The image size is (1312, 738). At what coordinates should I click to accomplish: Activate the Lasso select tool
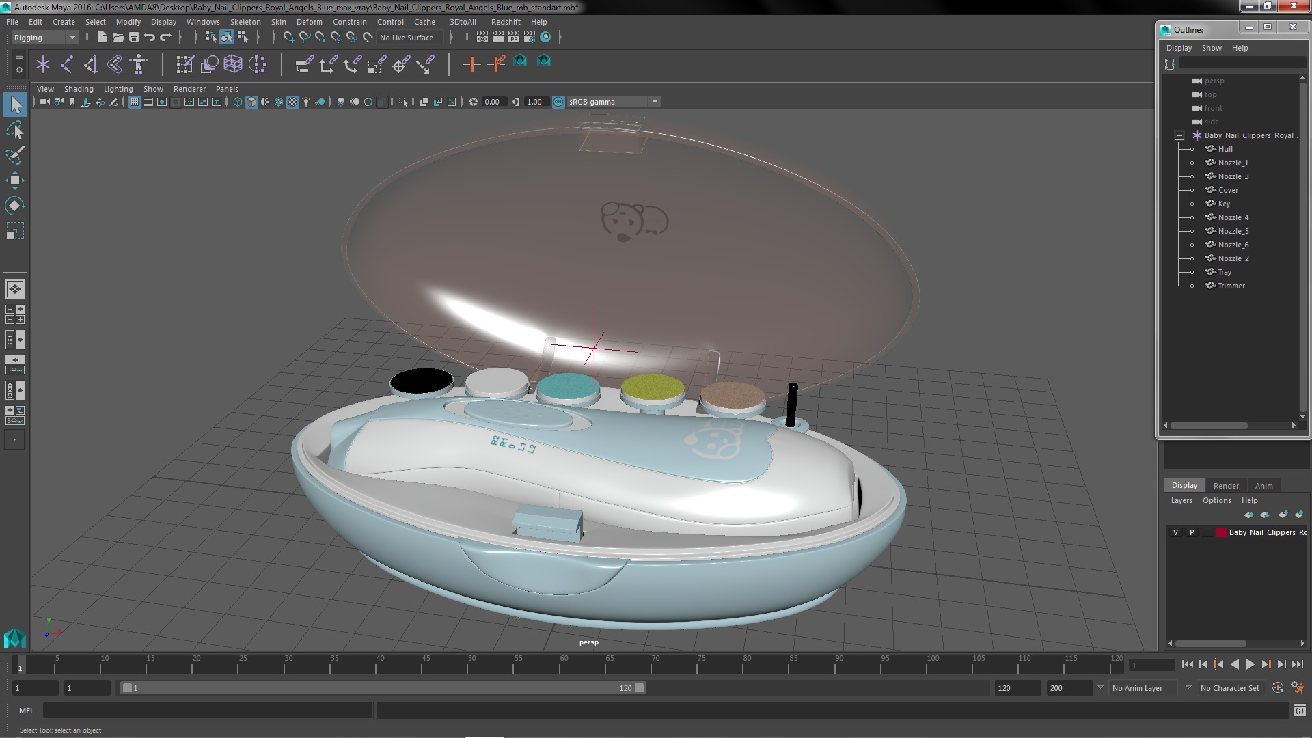(x=14, y=131)
